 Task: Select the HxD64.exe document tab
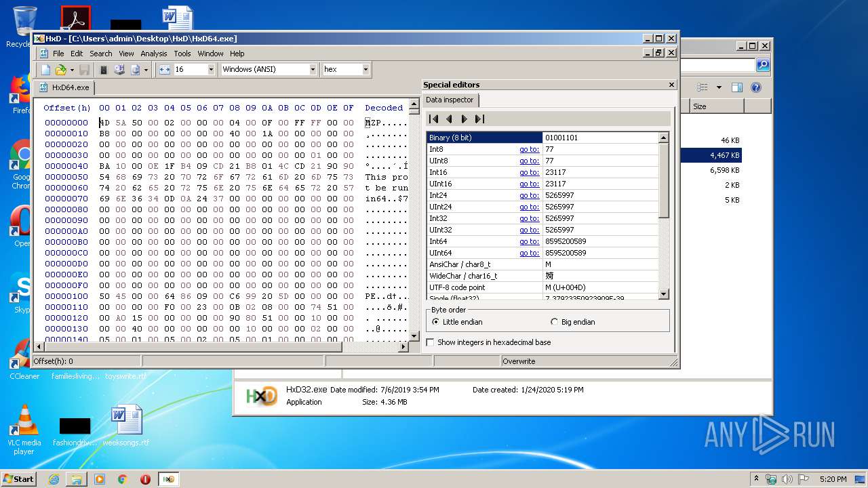tap(64, 87)
